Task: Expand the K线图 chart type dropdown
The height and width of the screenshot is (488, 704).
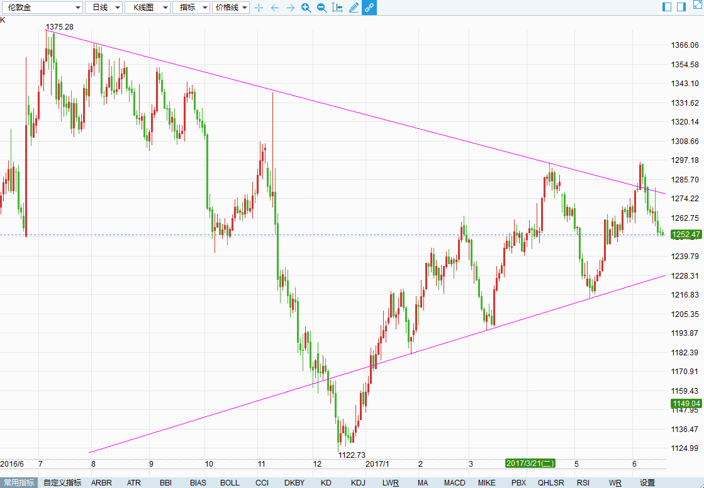Action: [147, 8]
